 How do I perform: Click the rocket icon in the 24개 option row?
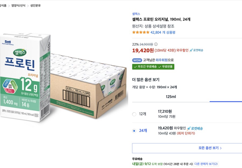(189, 128)
